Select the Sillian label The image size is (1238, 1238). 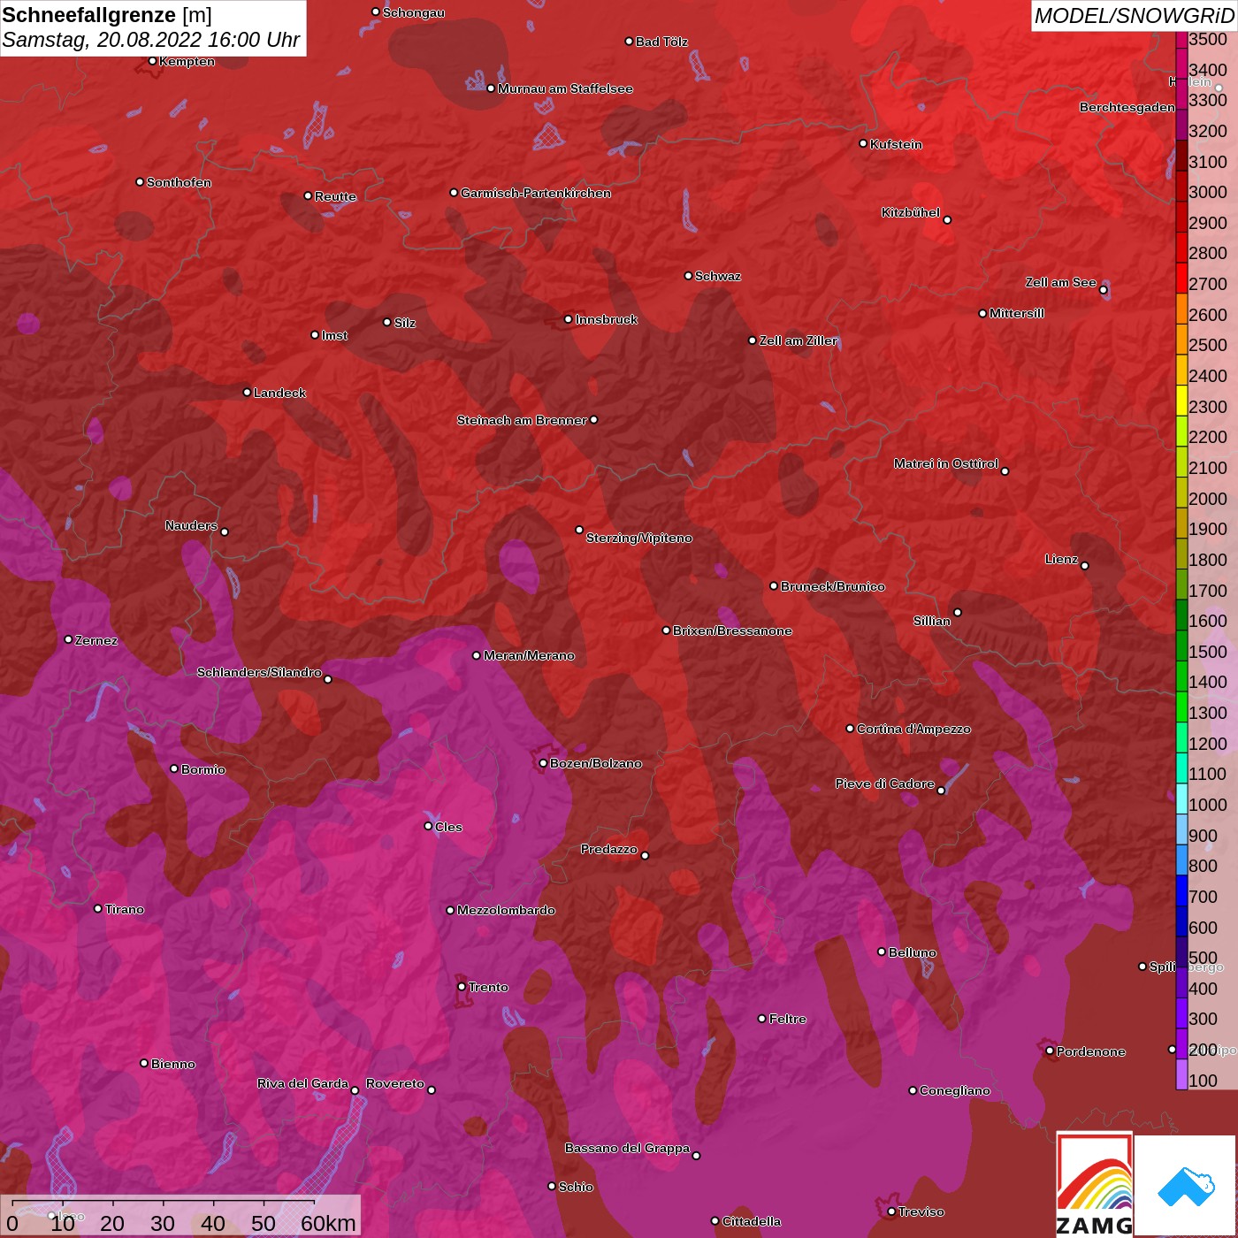pos(932,621)
